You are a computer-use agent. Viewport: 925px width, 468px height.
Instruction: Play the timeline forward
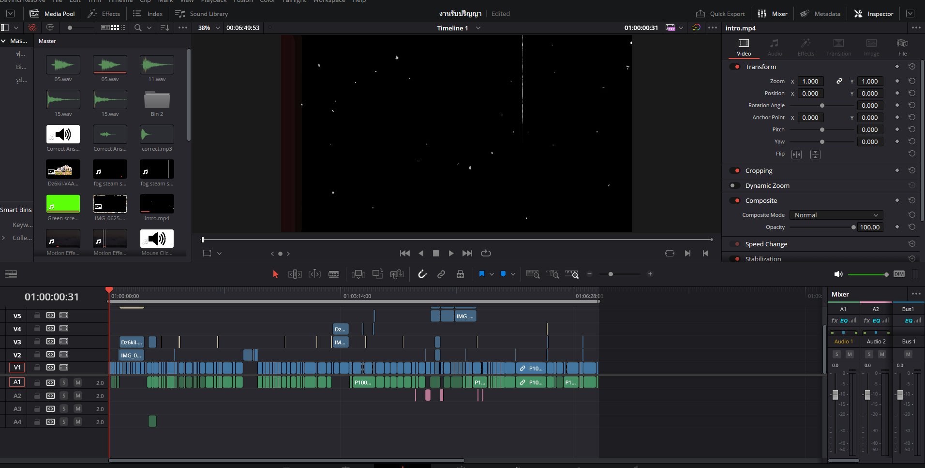coord(451,253)
